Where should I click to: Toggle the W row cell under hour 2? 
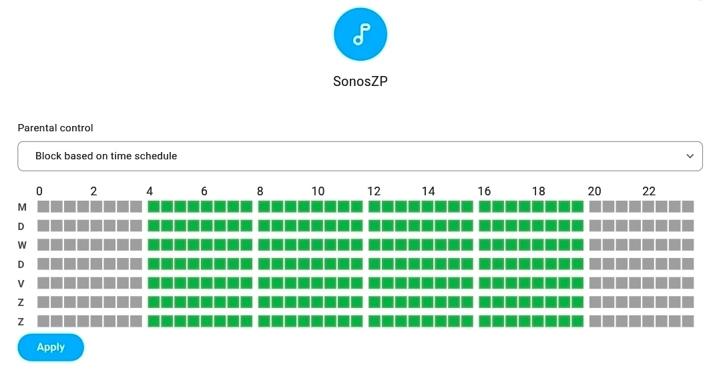(96, 245)
